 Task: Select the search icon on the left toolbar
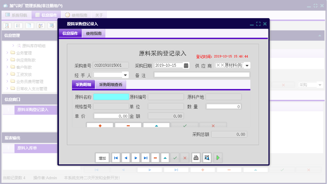(x=7, y=26)
